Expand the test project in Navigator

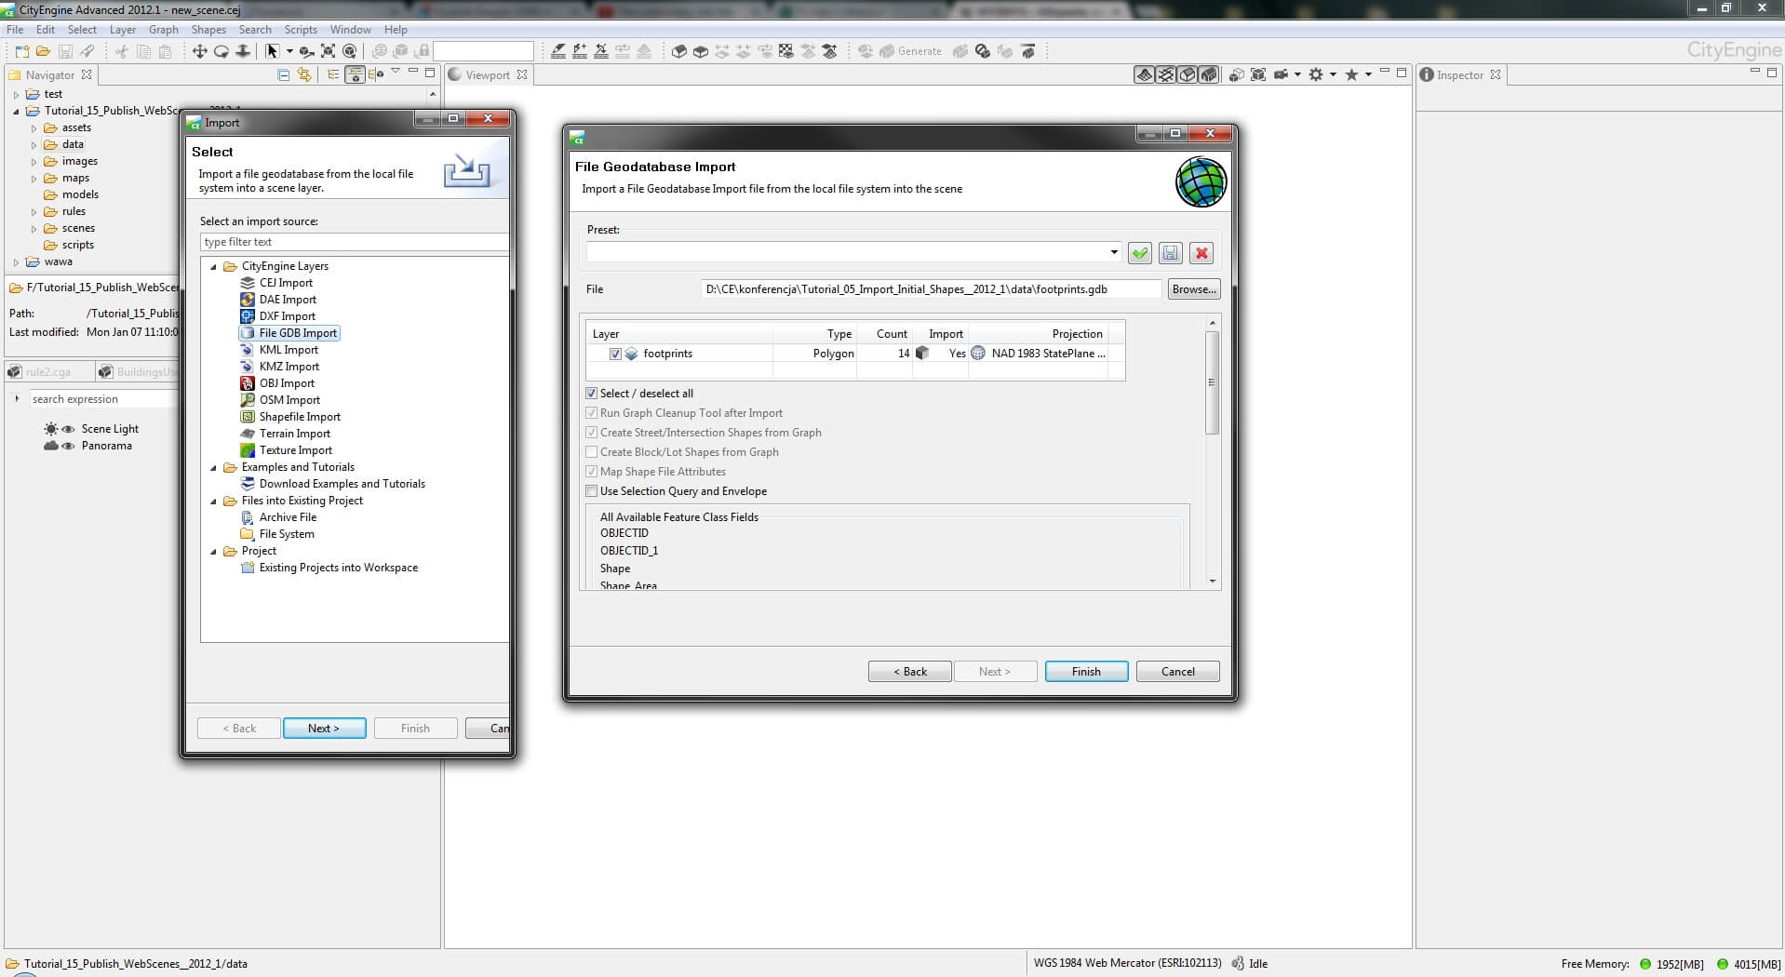click(16, 95)
